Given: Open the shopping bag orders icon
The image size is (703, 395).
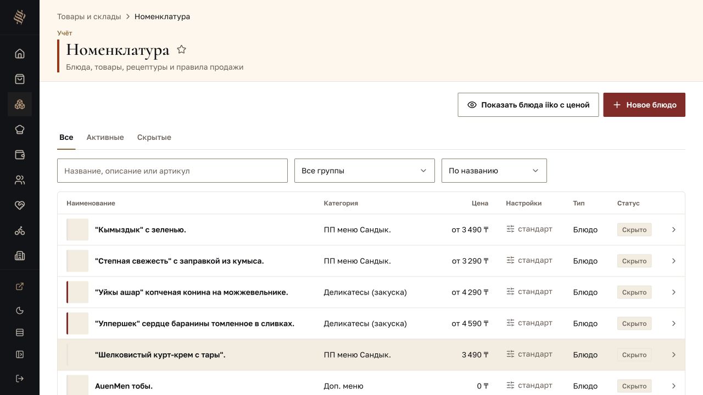Looking at the screenshot, I should pyautogui.click(x=20, y=79).
